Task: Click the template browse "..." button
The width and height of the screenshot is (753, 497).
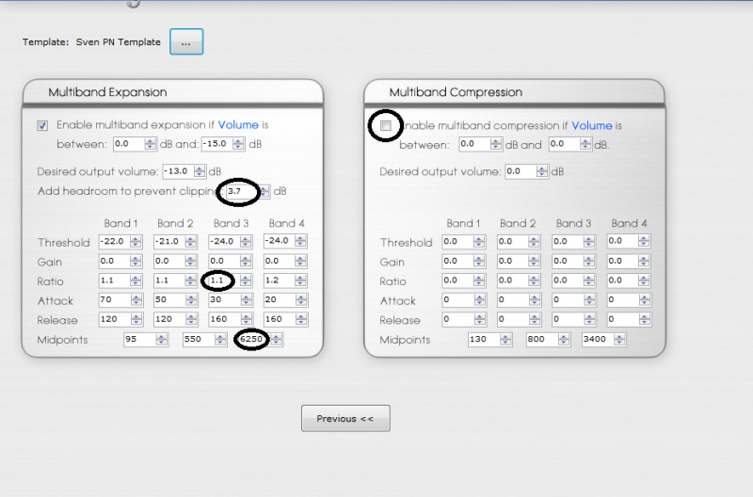Action: coord(185,42)
